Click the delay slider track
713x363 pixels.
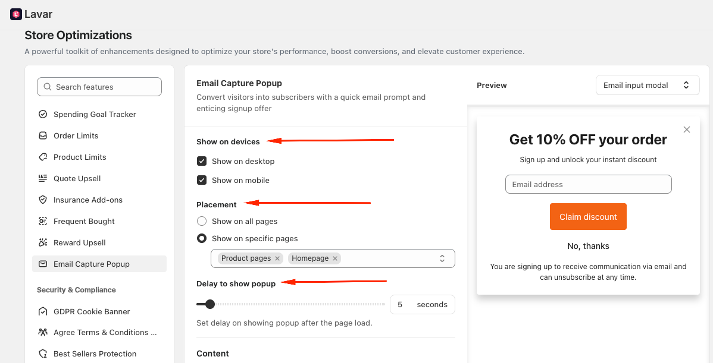tap(291, 304)
